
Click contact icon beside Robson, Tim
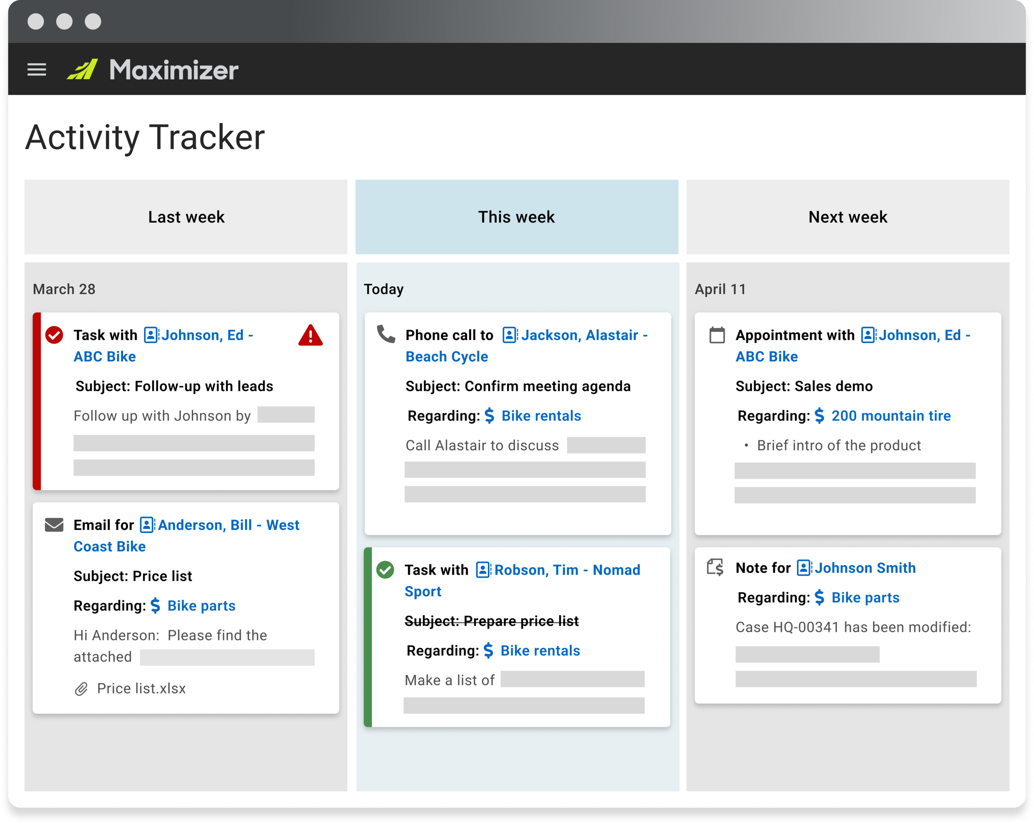coord(483,570)
